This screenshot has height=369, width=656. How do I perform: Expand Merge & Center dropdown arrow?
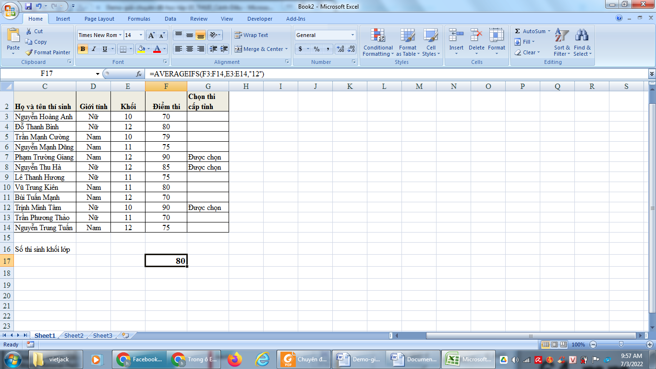[287, 49]
